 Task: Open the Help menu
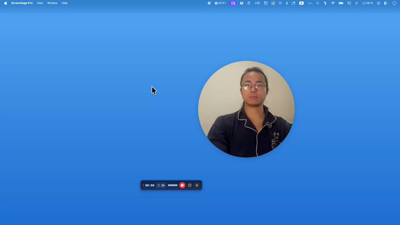pos(64,3)
